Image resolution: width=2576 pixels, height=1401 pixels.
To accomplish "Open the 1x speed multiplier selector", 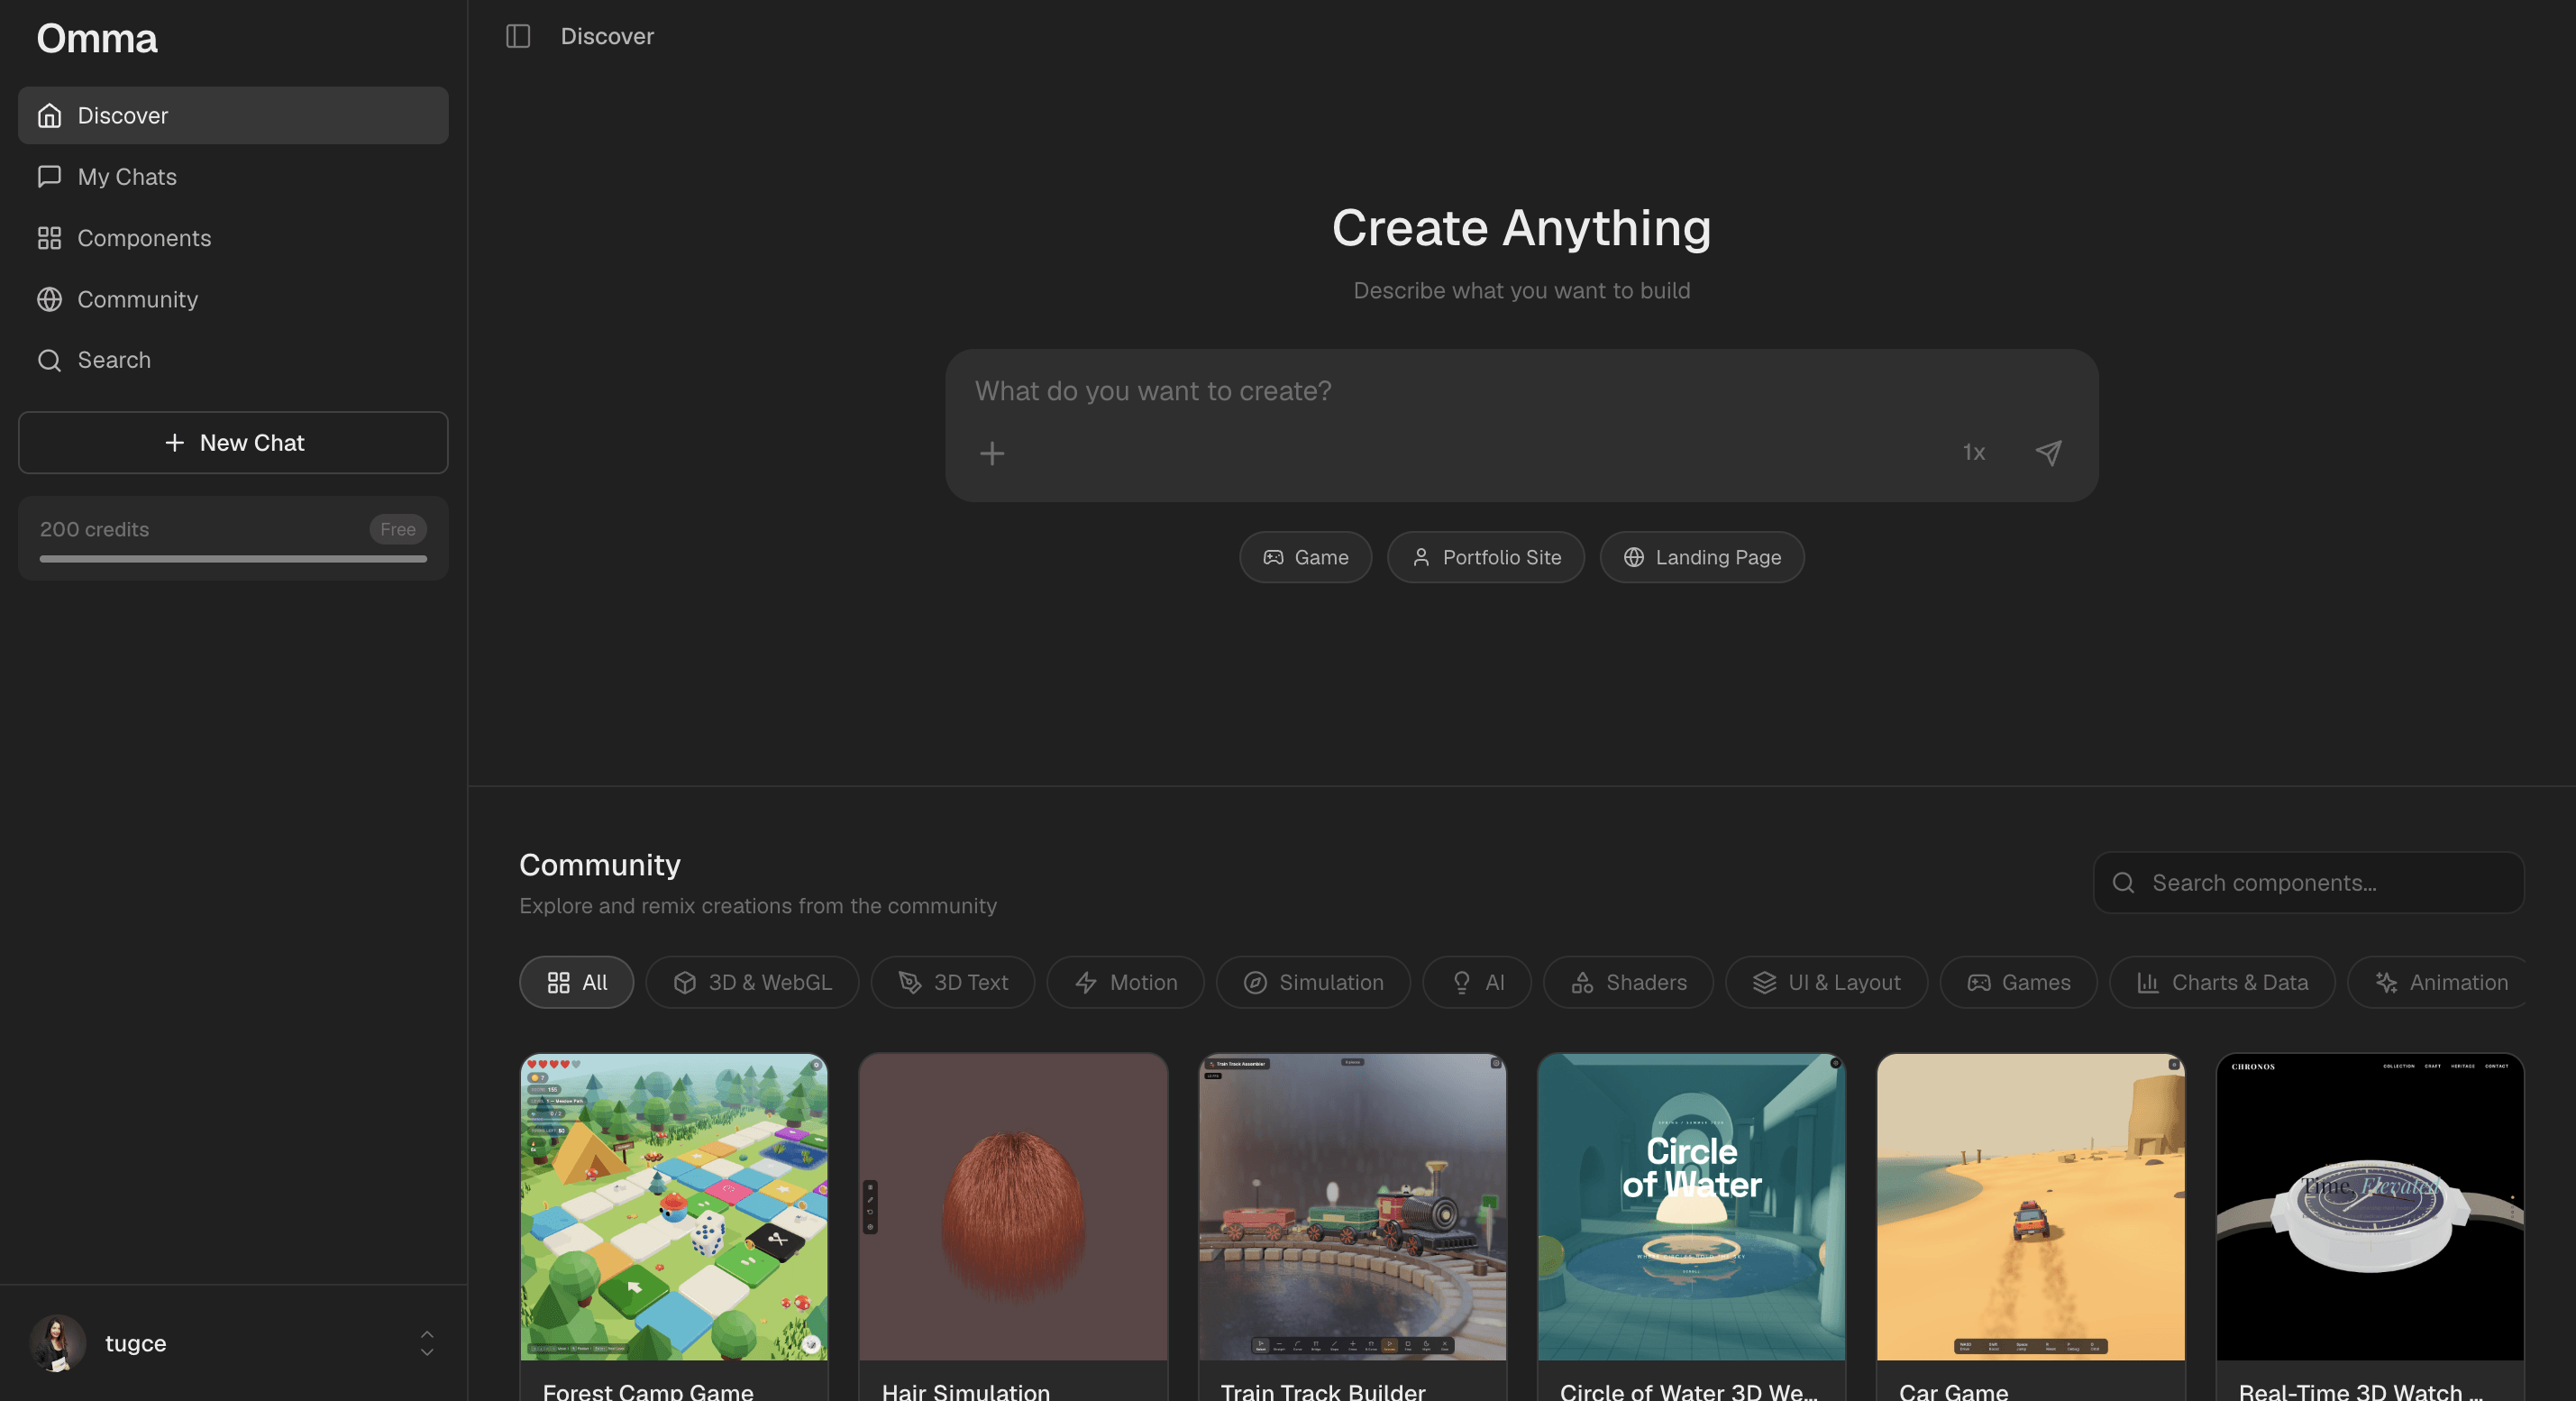I will (1973, 453).
